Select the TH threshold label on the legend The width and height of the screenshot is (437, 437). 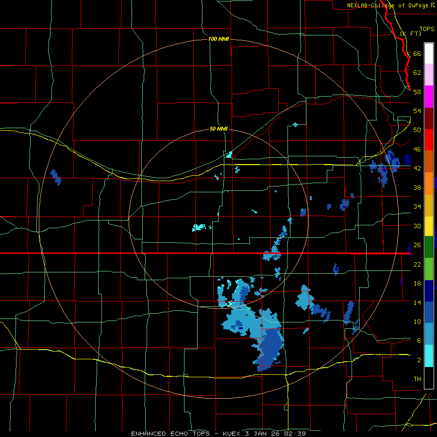(417, 379)
